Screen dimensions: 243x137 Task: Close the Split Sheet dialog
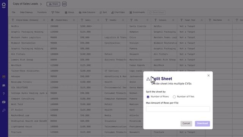coord(208,75)
